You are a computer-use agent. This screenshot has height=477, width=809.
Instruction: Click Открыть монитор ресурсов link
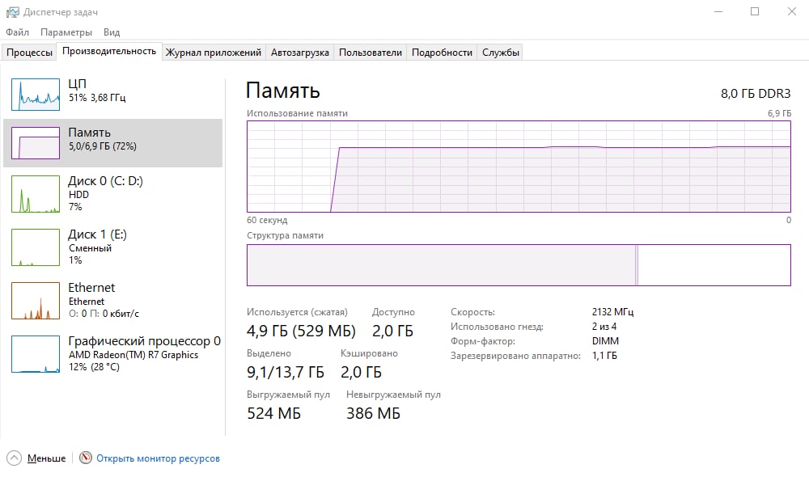[158, 458]
